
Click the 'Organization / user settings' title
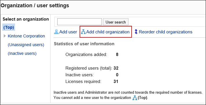point(35,6)
